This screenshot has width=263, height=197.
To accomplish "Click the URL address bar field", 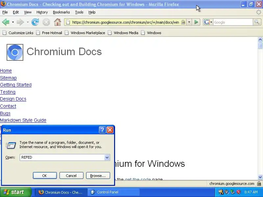I will 126,22.
